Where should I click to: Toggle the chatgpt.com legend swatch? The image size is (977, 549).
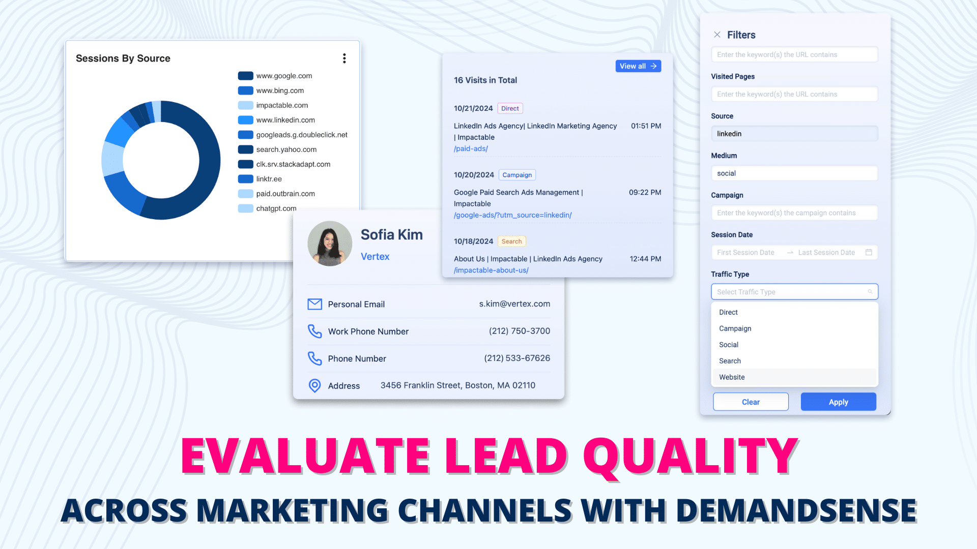(246, 208)
